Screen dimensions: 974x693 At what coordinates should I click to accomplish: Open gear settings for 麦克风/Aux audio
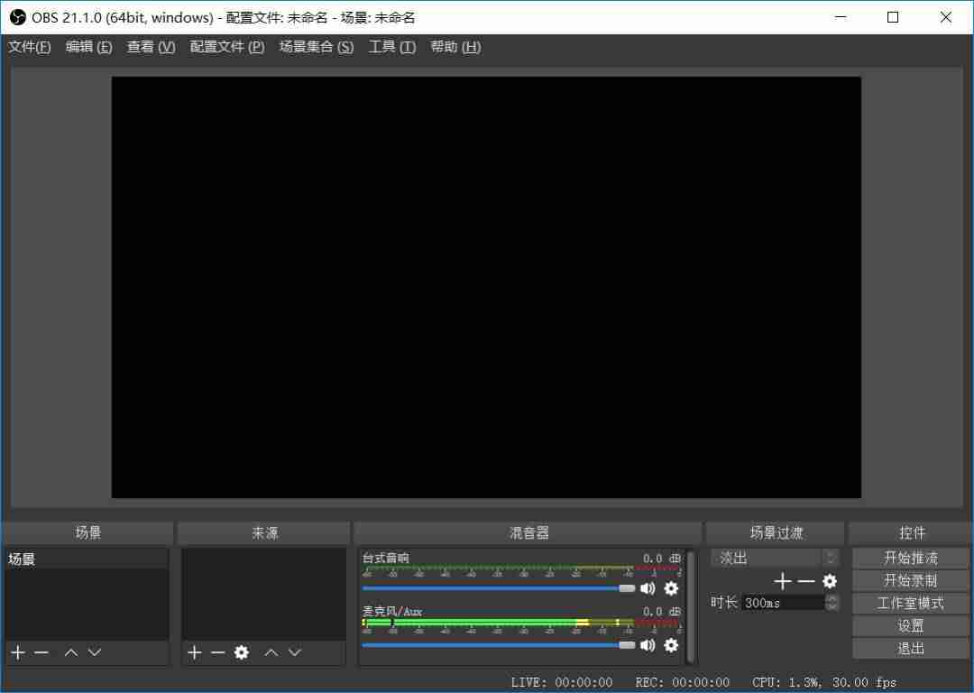tap(671, 645)
